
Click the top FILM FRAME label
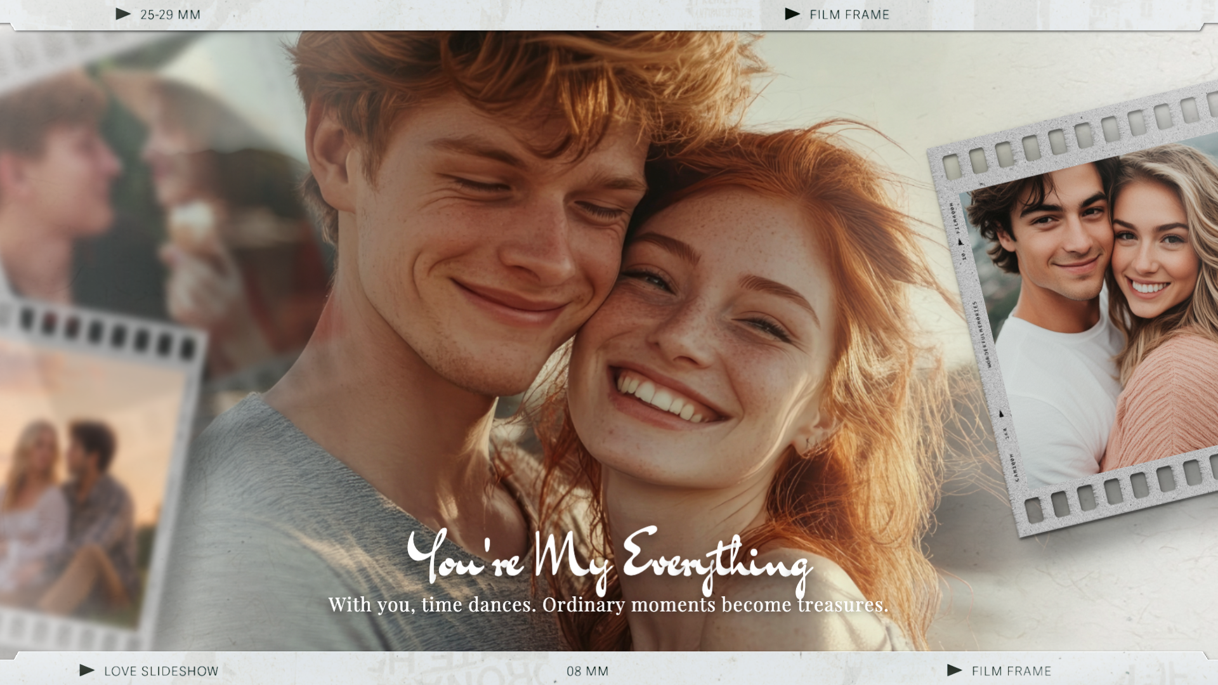(x=849, y=15)
